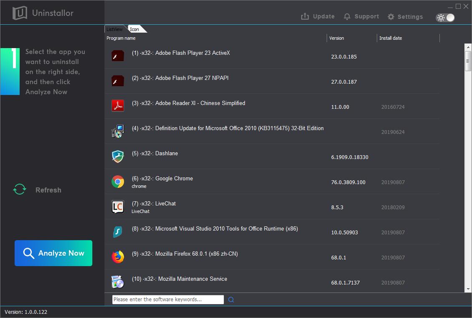Screen dimensions: 472x318
Task: Click version 10.0.50903
Action: tap(344, 232)
